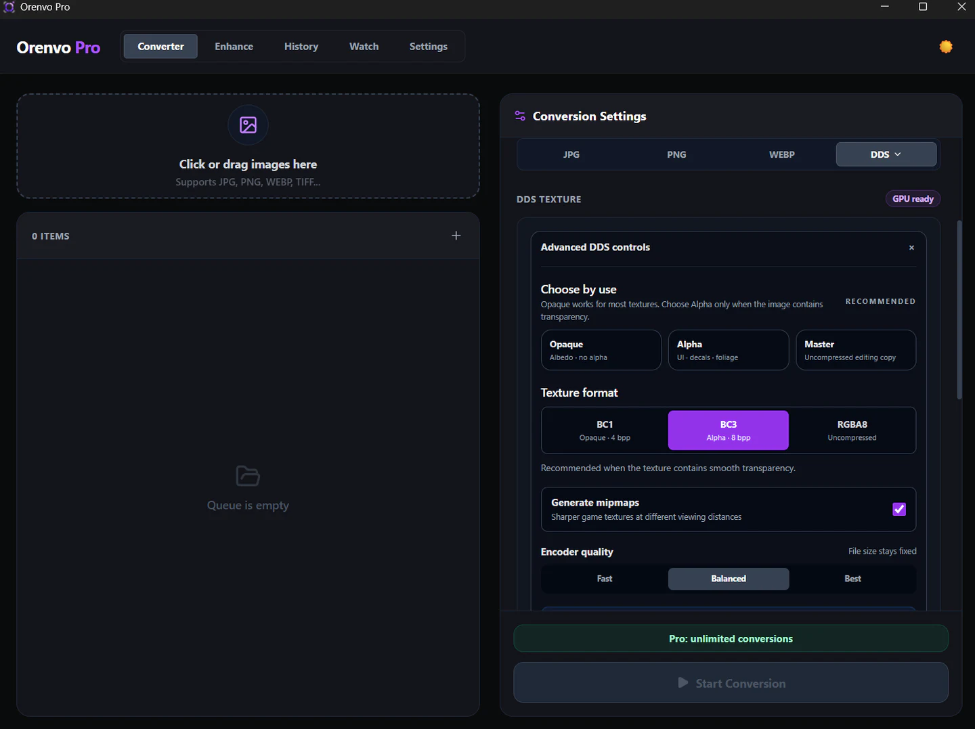Open the Watch tab

(x=364, y=47)
